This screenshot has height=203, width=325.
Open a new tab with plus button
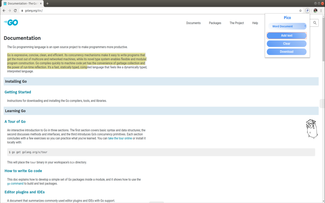pyautogui.click(x=47, y=4)
